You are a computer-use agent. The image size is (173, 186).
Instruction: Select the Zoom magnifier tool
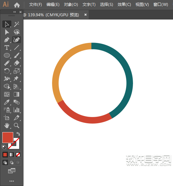(x=17, y=126)
